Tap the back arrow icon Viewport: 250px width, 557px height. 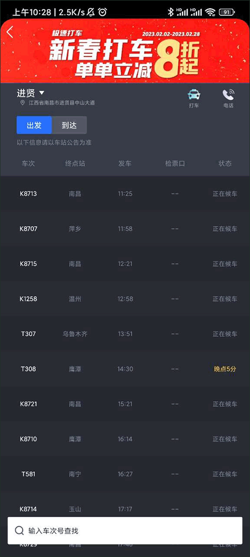point(10,32)
